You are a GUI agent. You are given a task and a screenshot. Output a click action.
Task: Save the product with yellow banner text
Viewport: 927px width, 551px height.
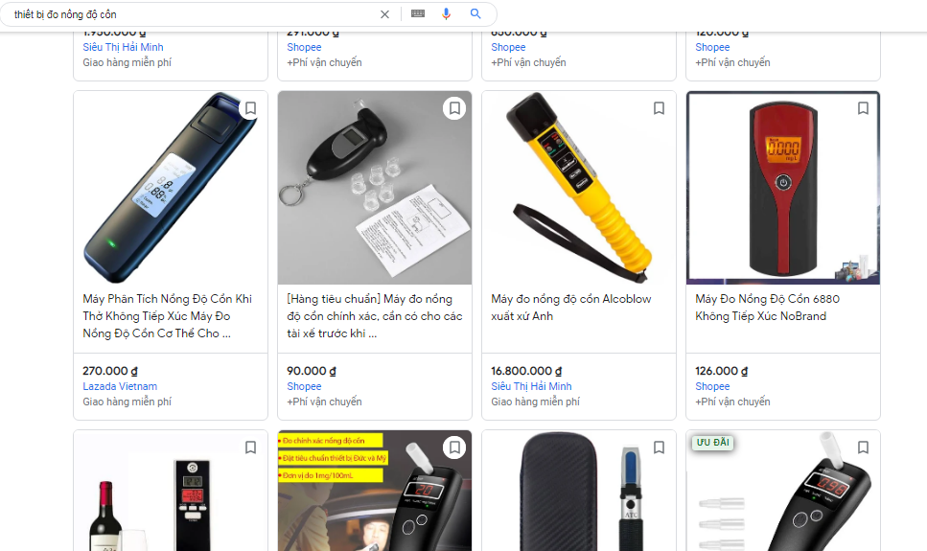pos(454,448)
